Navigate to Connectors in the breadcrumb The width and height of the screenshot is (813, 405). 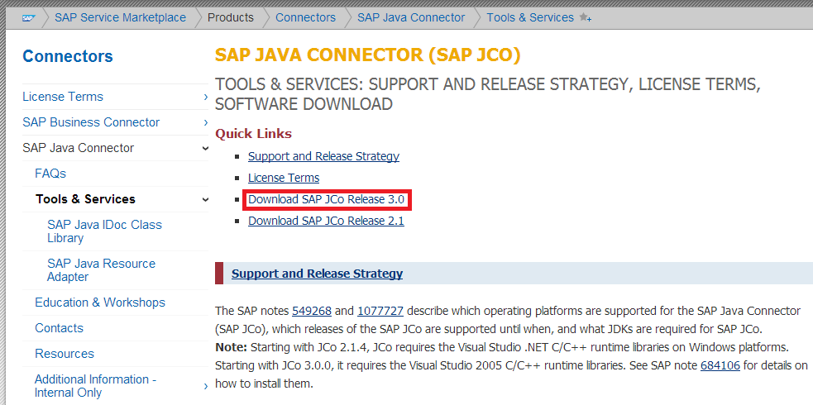pyautogui.click(x=305, y=17)
